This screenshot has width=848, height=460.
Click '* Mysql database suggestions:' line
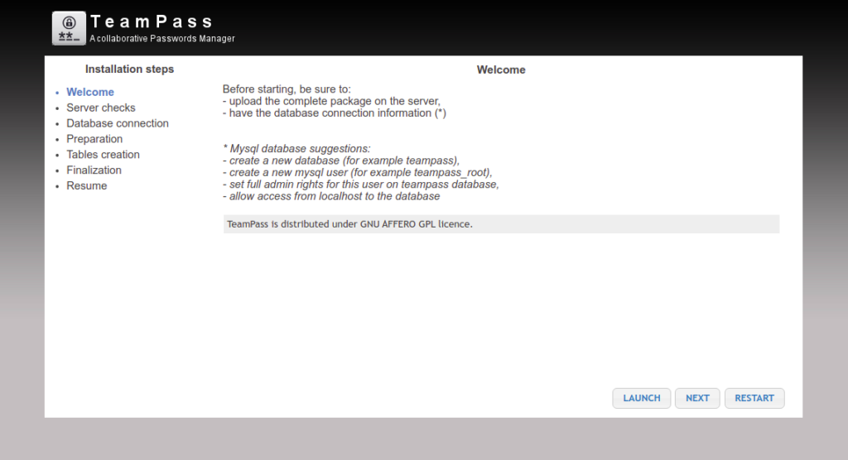[296, 149]
